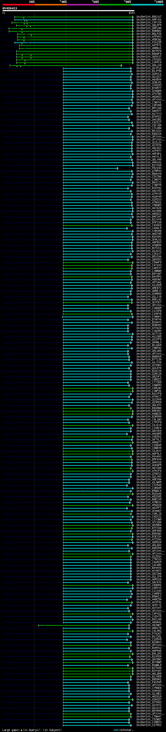166x732 pixels.
Task: Click label UniRef100_Q1YPZ6
Action: [x=149, y=145]
